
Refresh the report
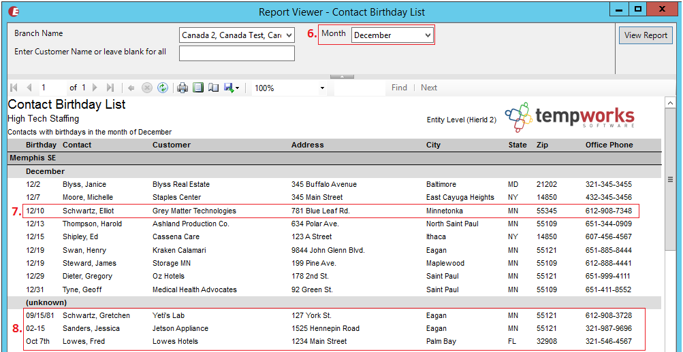coord(163,88)
